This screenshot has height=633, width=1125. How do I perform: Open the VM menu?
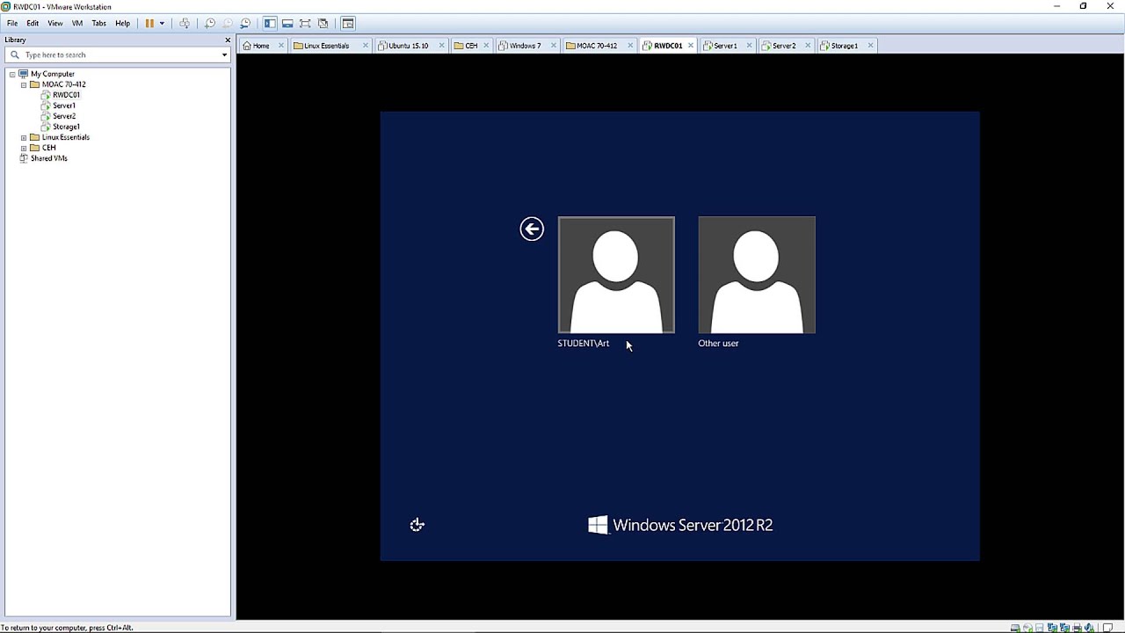pos(77,23)
